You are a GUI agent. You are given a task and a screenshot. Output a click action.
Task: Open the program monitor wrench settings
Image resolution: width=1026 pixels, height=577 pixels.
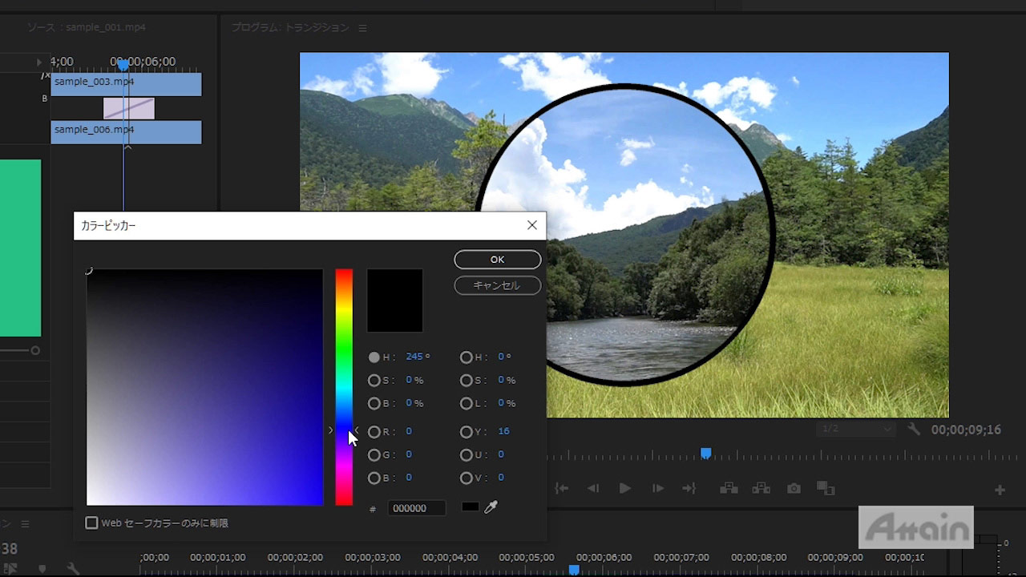914,430
